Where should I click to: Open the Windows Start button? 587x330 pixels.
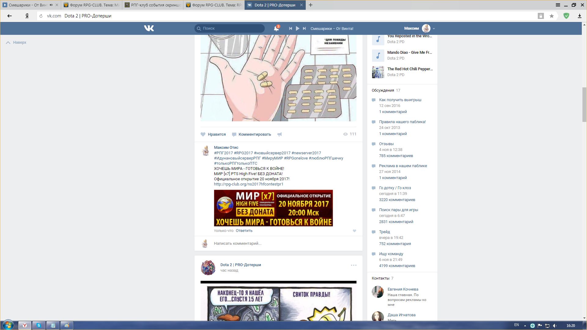pos(8,325)
